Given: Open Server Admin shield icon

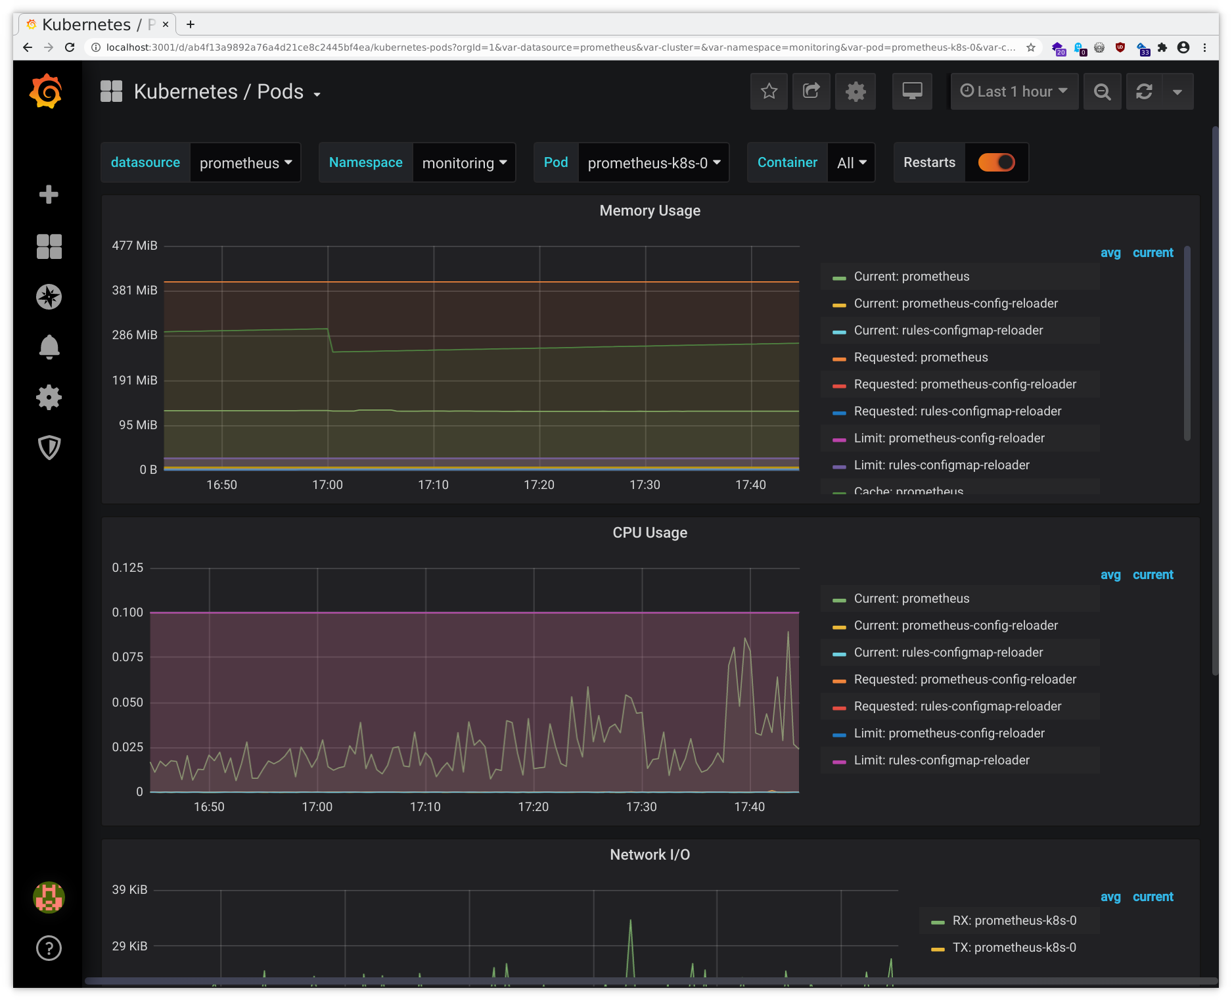Looking at the screenshot, I should [x=49, y=448].
